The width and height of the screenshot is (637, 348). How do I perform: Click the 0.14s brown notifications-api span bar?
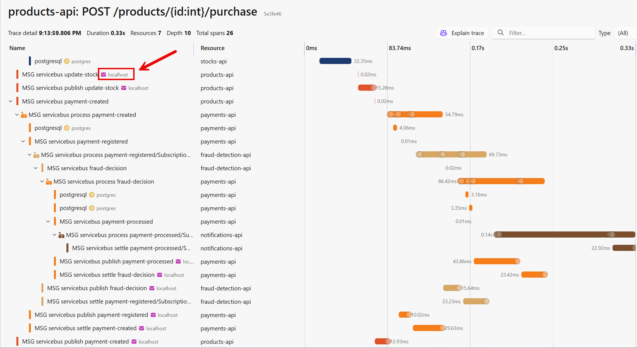(556, 235)
